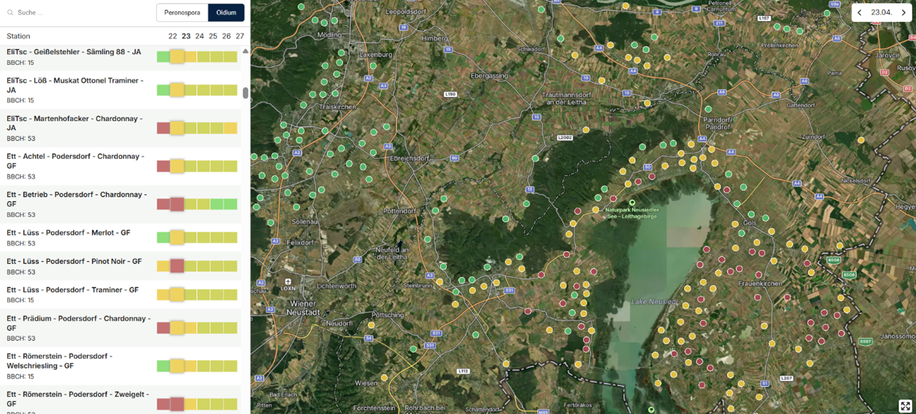This screenshot has height=414, width=916.
Task: Click red day-22 cell for Ett - Achtel Chardonnay
Action: [163, 166]
